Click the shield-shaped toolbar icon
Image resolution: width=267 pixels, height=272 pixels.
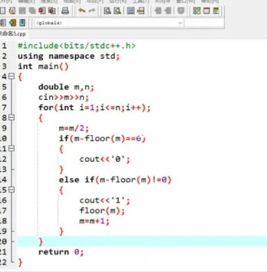181,10
